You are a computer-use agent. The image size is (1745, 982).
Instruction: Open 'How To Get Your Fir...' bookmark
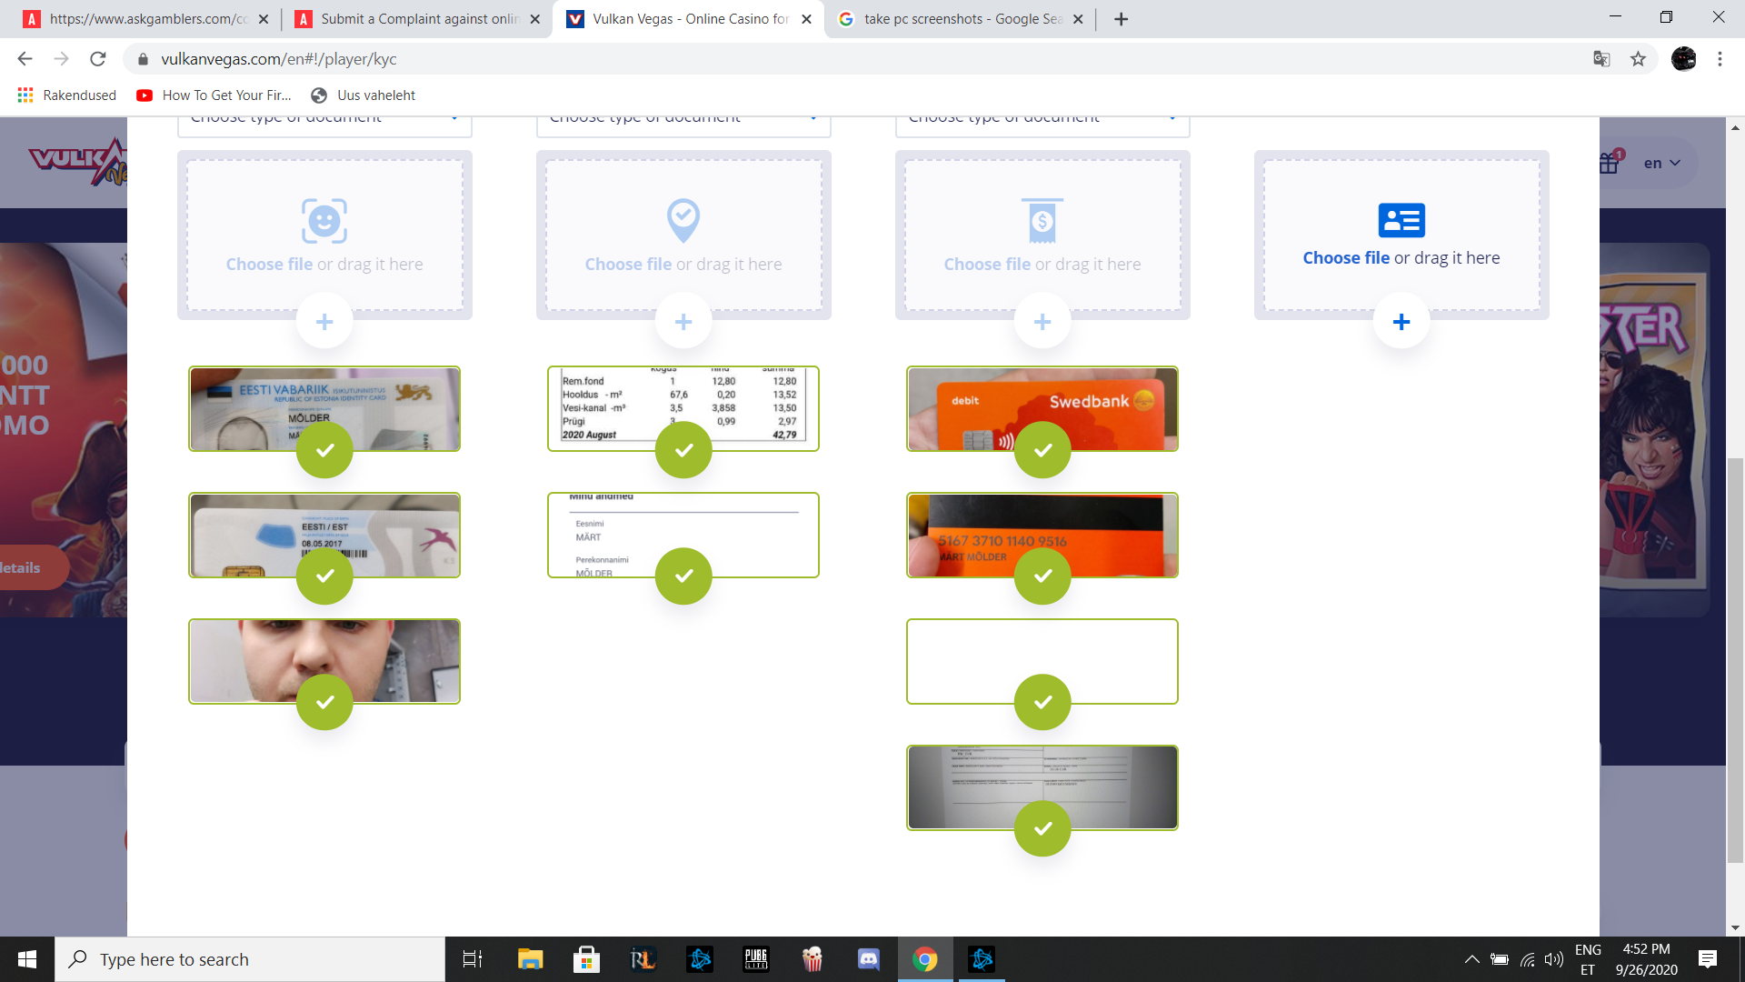click(x=214, y=95)
